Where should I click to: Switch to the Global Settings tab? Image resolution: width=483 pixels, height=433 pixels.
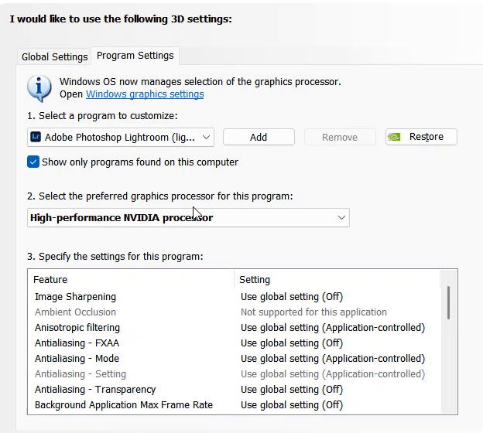pyautogui.click(x=54, y=56)
